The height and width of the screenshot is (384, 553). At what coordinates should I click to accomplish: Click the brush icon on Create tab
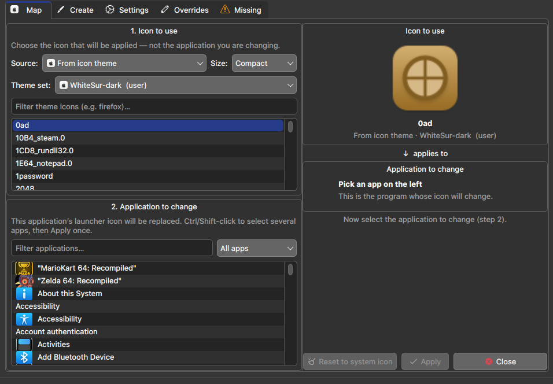61,9
